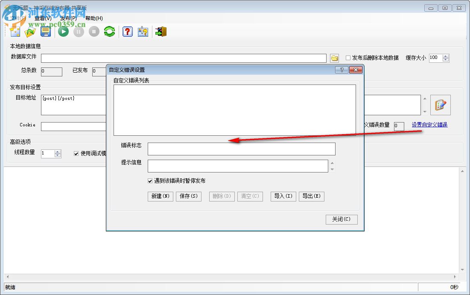Click the grey pause publishing button
This screenshot has height=295, width=470.
(79, 32)
